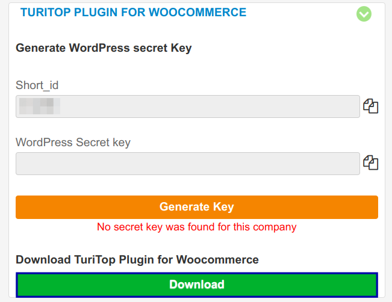Image resolution: width=392 pixels, height=302 pixels.
Task: Click the red 'No secret key' error message
Action: (197, 227)
